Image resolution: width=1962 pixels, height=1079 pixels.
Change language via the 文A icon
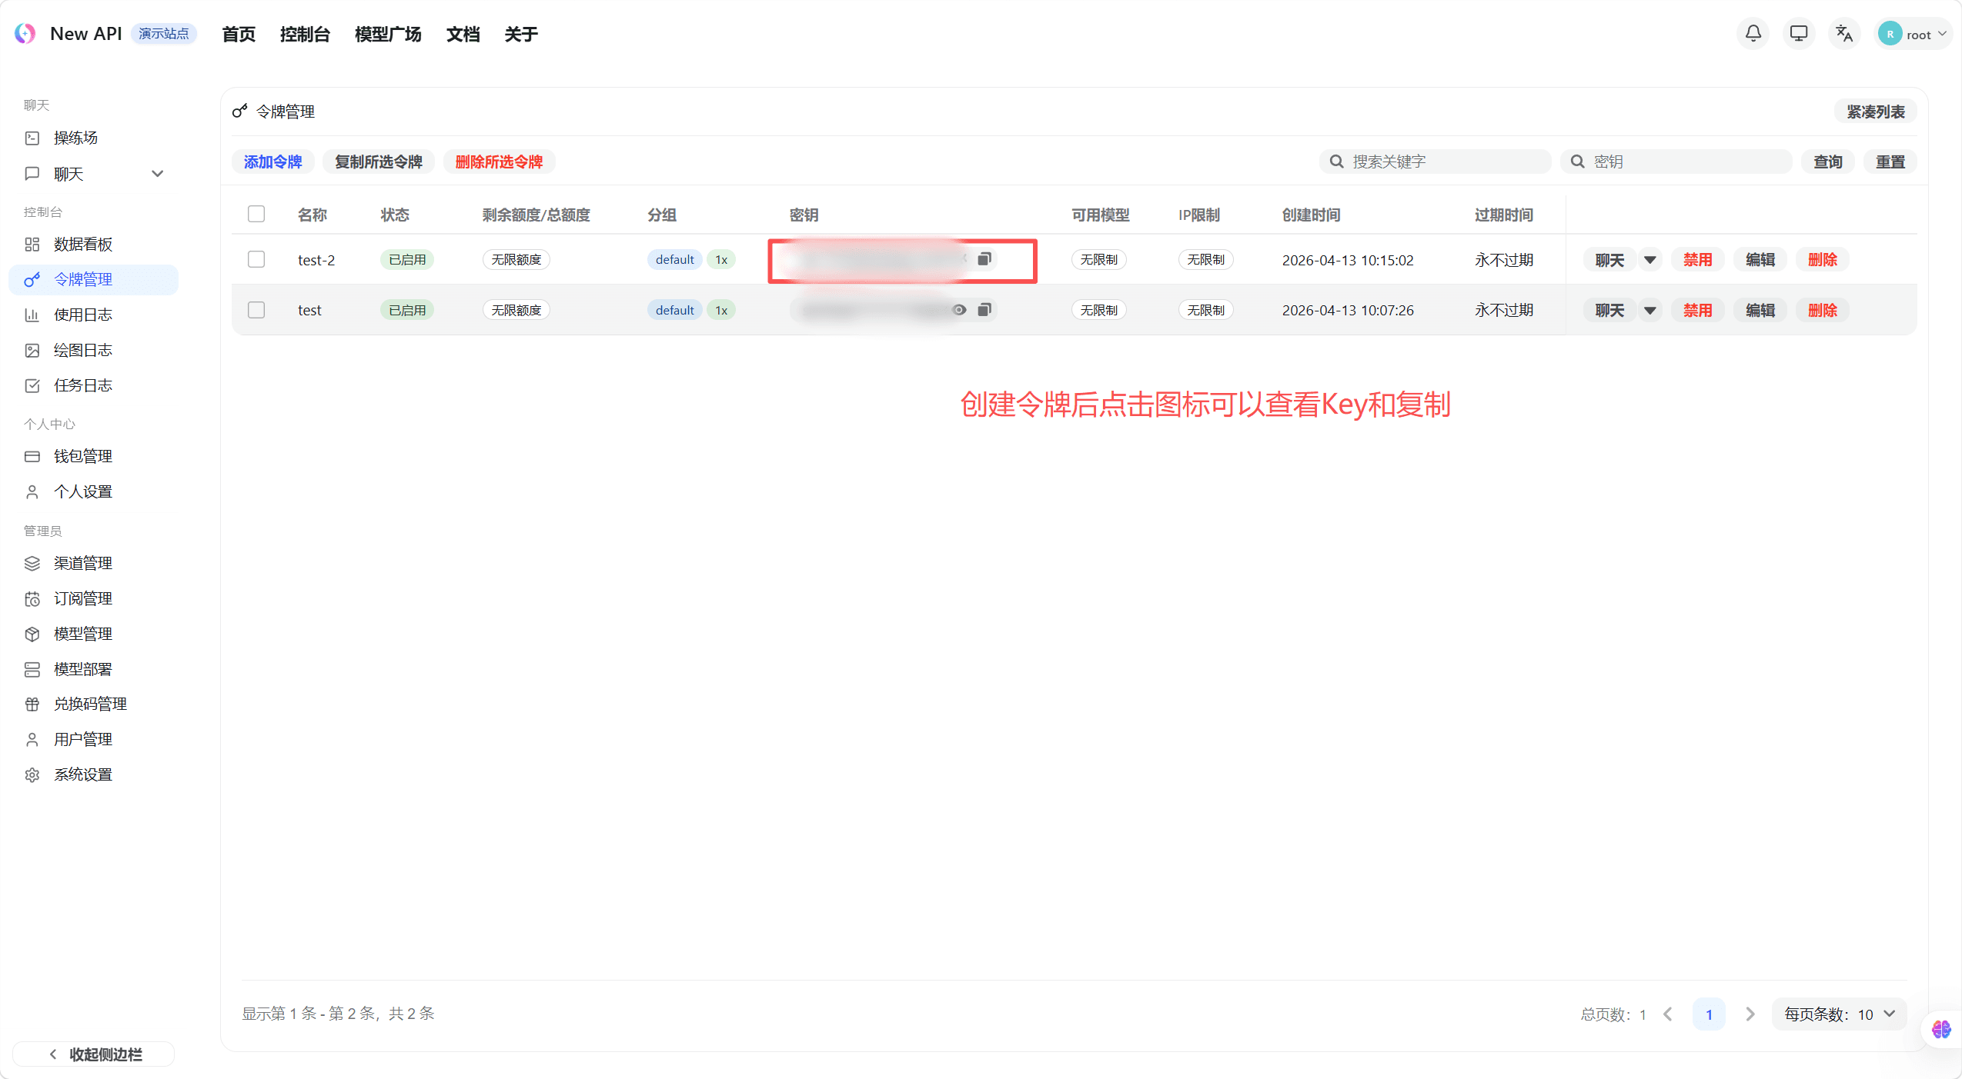pos(1844,33)
